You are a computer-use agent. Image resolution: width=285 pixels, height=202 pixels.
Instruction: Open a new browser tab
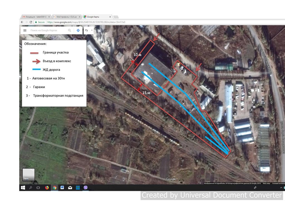pyautogui.click(x=116, y=17)
